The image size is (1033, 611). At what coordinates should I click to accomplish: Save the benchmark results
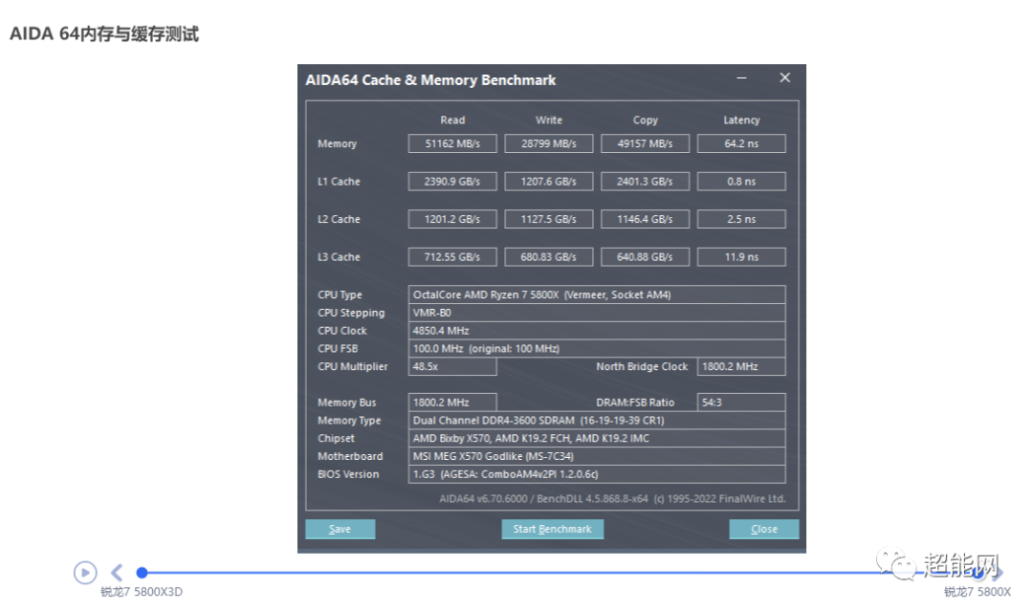point(340,529)
